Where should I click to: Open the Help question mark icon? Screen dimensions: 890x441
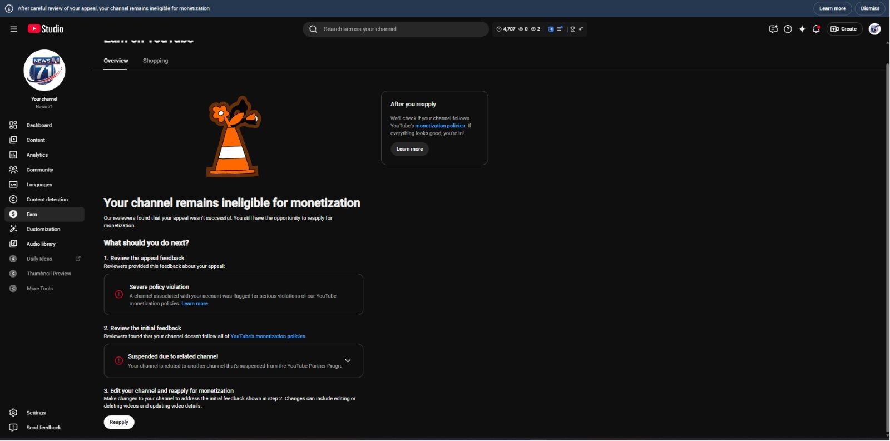pyautogui.click(x=788, y=29)
